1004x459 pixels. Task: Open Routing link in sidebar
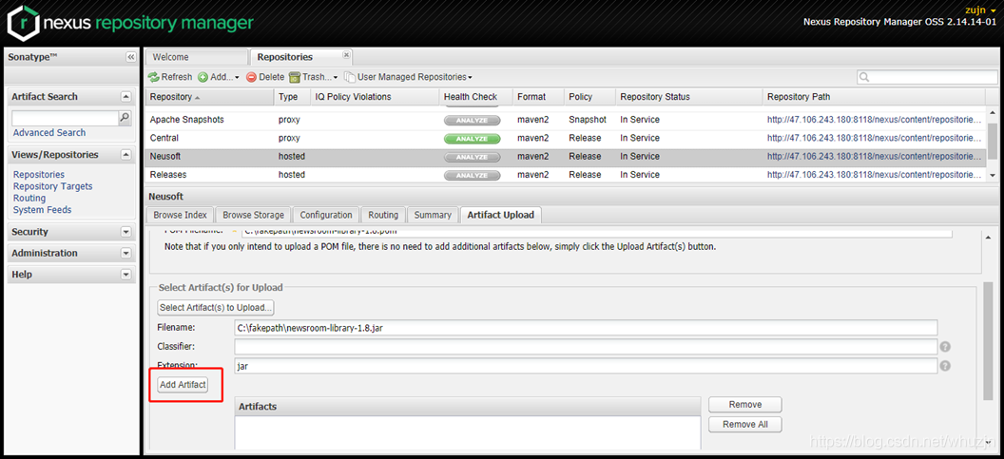pyautogui.click(x=29, y=198)
